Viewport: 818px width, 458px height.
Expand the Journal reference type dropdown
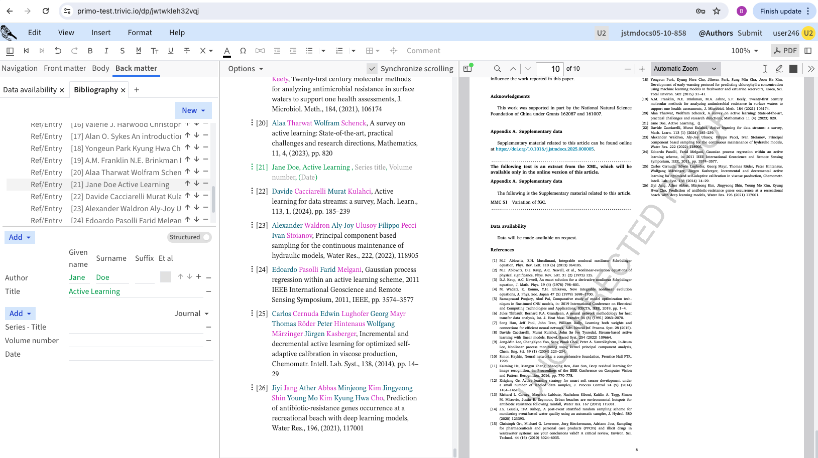(191, 314)
